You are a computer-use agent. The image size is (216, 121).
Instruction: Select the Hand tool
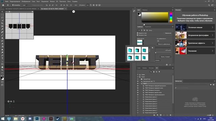pyautogui.click(x=2, y=67)
